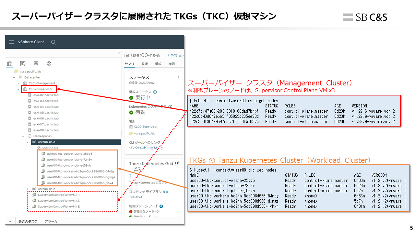
Task: Switch to 最近のタスク tab
Action: coord(28,222)
